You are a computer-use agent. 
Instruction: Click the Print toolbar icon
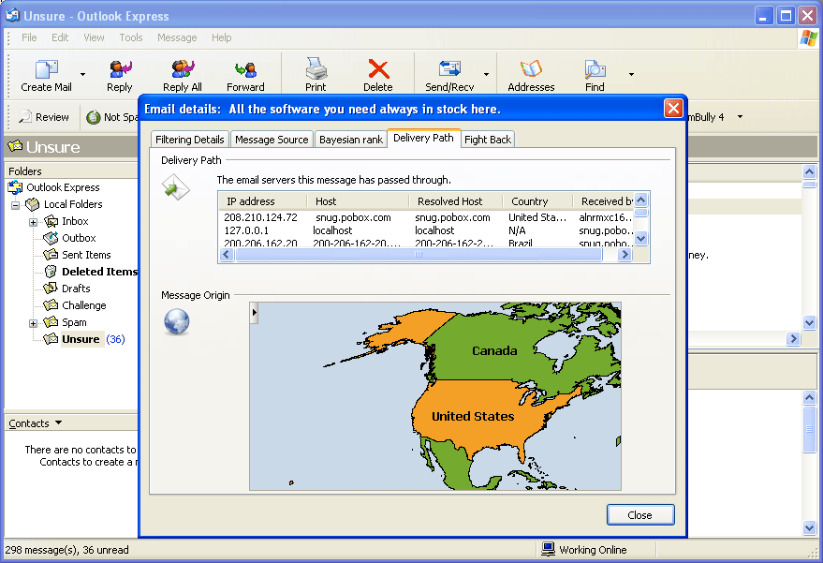click(316, 70)
